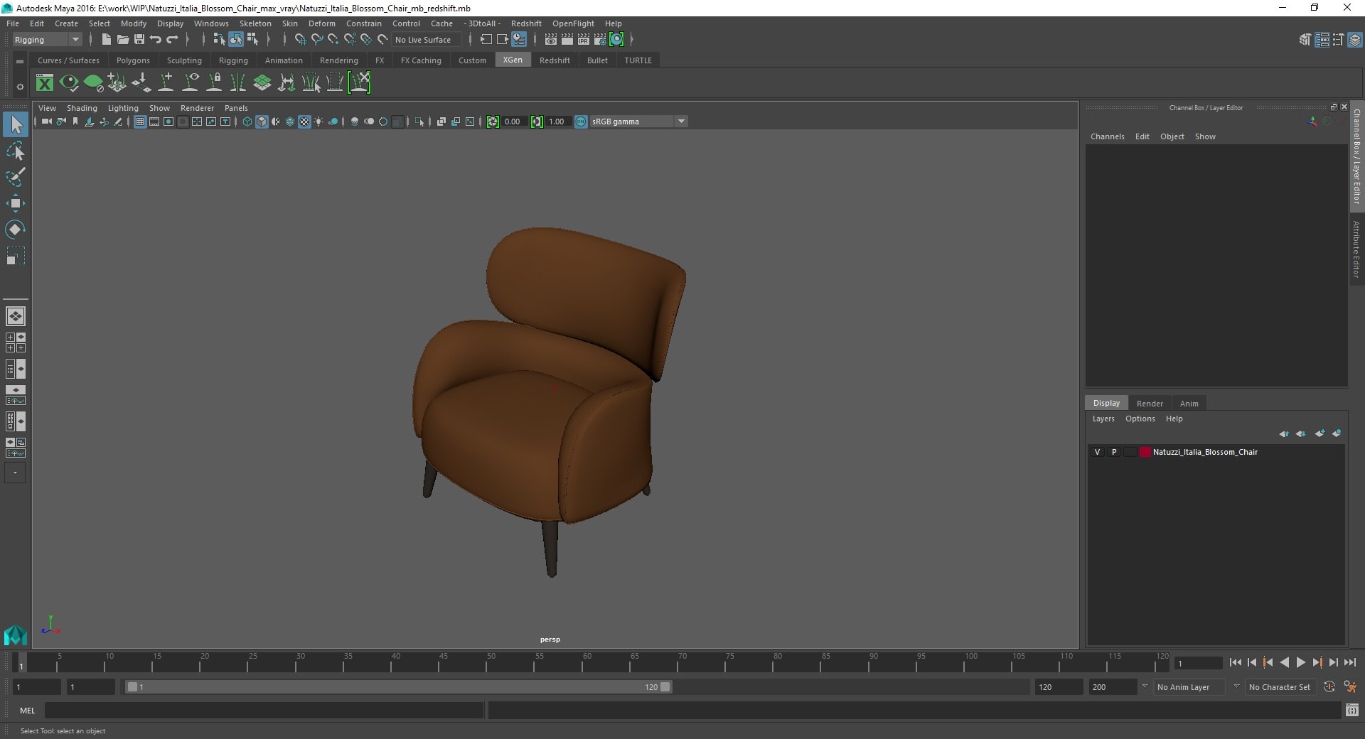The image size is (1365, 739).
Task: Click the range slider end handle
Action: (x=665, y=687)
